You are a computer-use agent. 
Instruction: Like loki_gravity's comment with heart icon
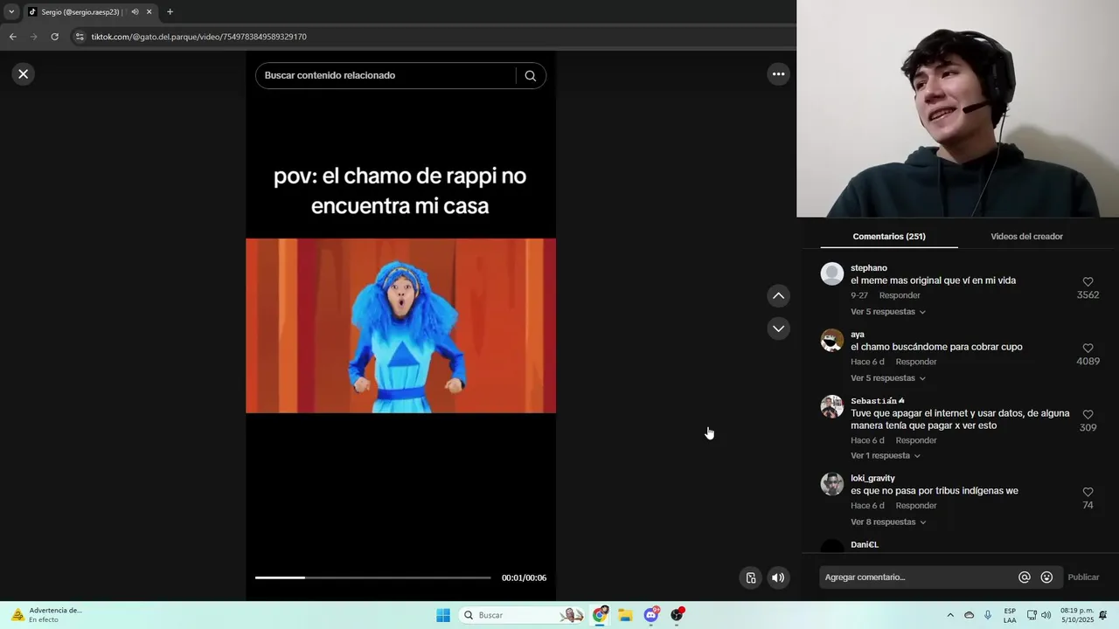point(1088,493)
